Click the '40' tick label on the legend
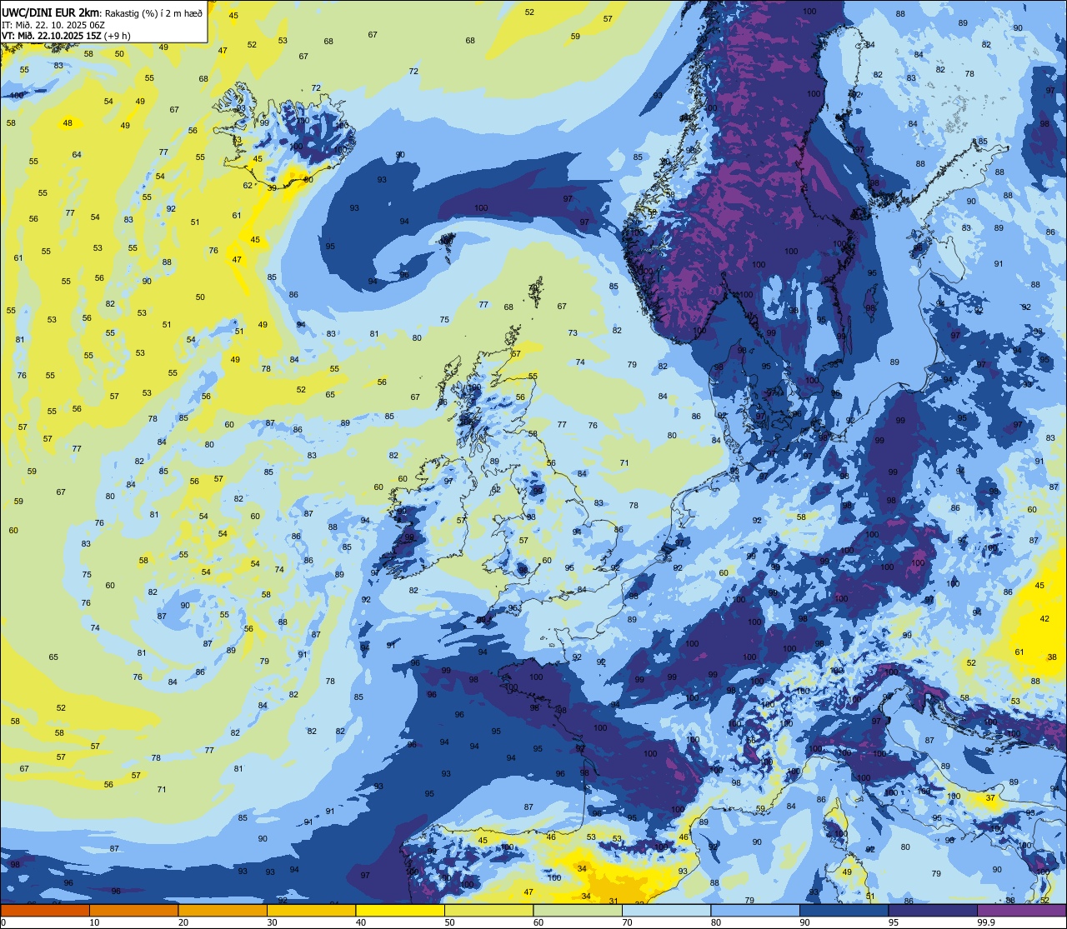 click(361, 922)
